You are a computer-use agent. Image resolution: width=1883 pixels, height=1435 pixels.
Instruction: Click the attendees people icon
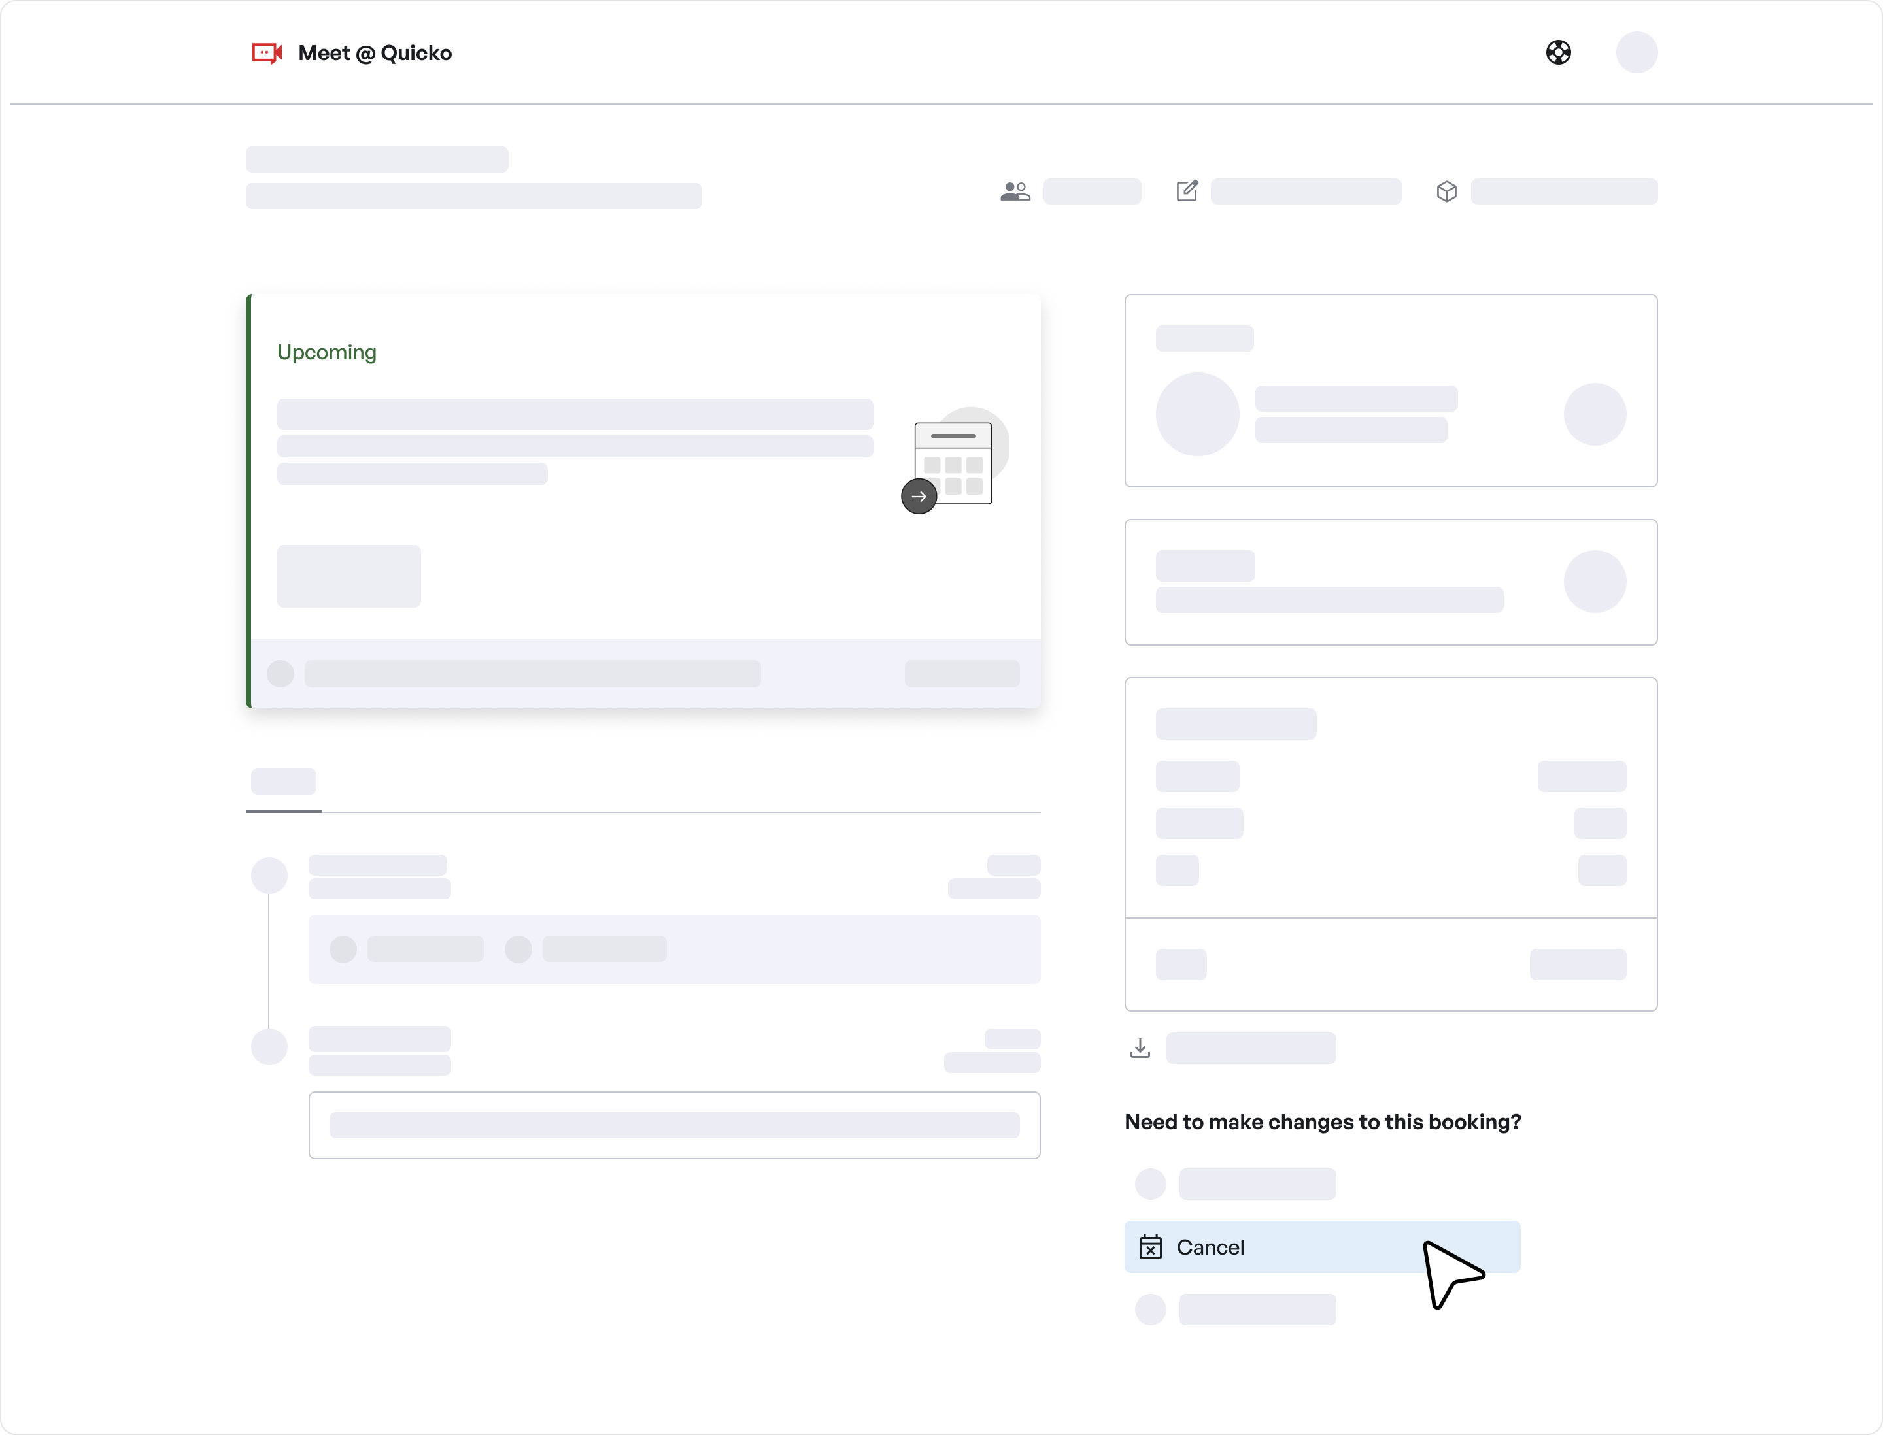[1015, 191]
